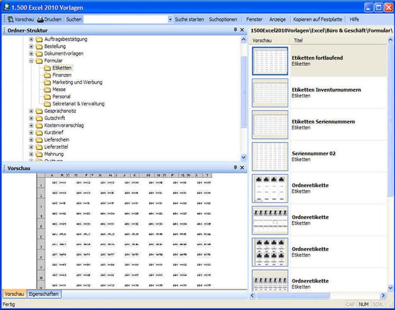Select Etiketten fortlaufend thumbnail
The width and height of the screenshot is (395, 310).
[x=270, y=61]
